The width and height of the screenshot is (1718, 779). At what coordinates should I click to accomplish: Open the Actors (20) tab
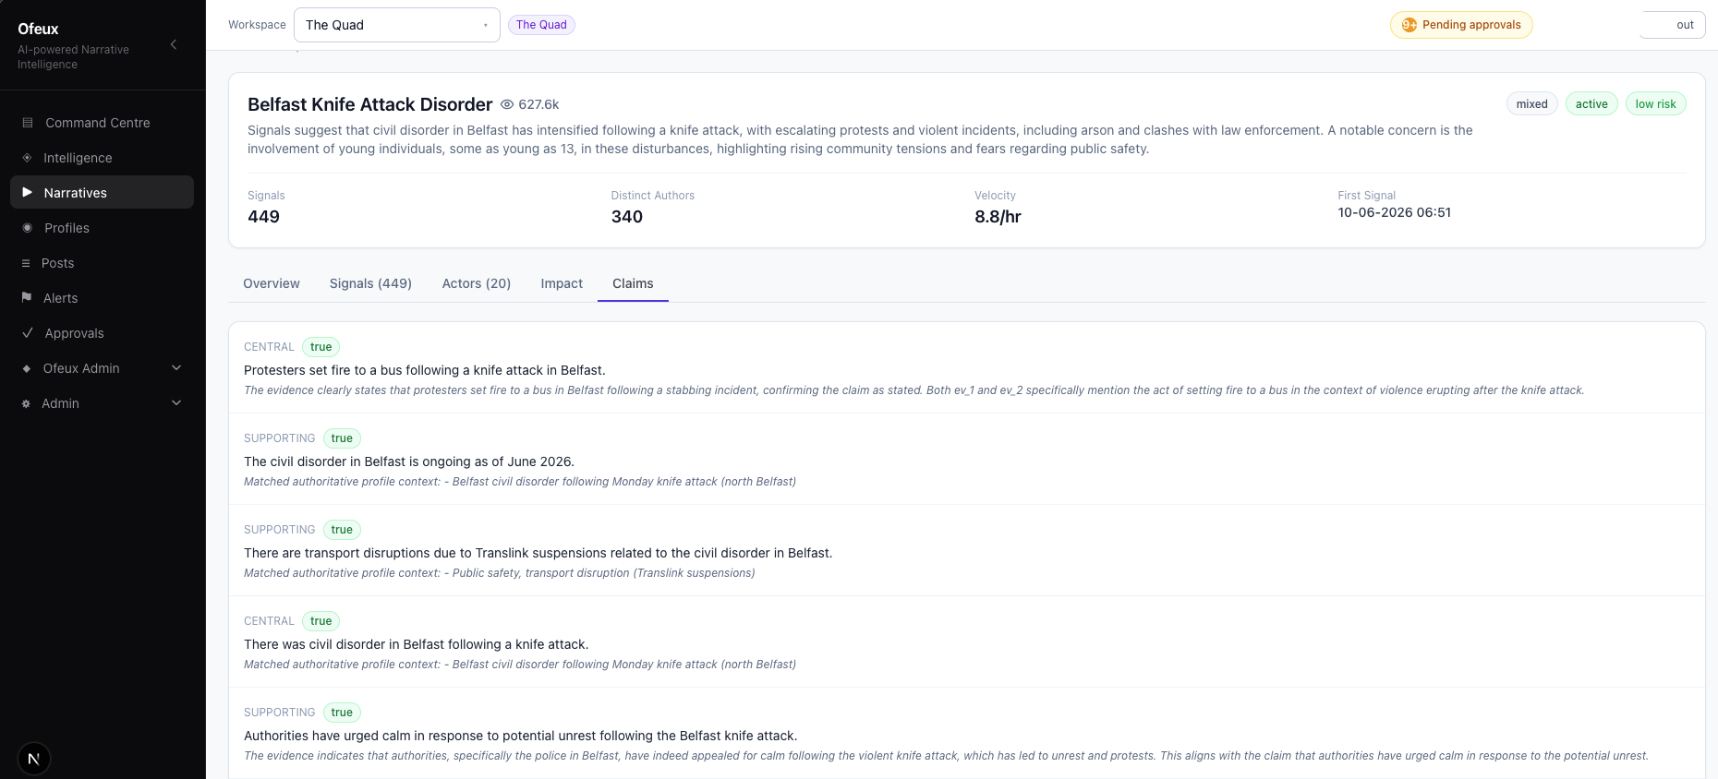pos(477,283)
